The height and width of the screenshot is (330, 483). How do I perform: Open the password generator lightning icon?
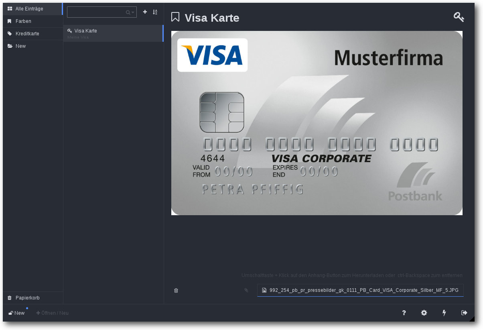click(x=444, y=313)
